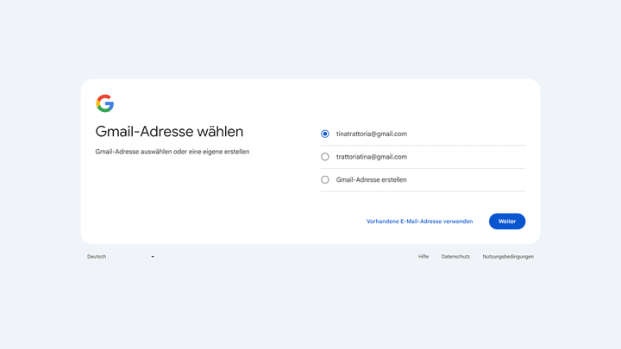The height and width of the screenshot is (349, 621).
Task: Select the trattoriatina@gmail.com radio button
Action: click(x=325, y=157)
